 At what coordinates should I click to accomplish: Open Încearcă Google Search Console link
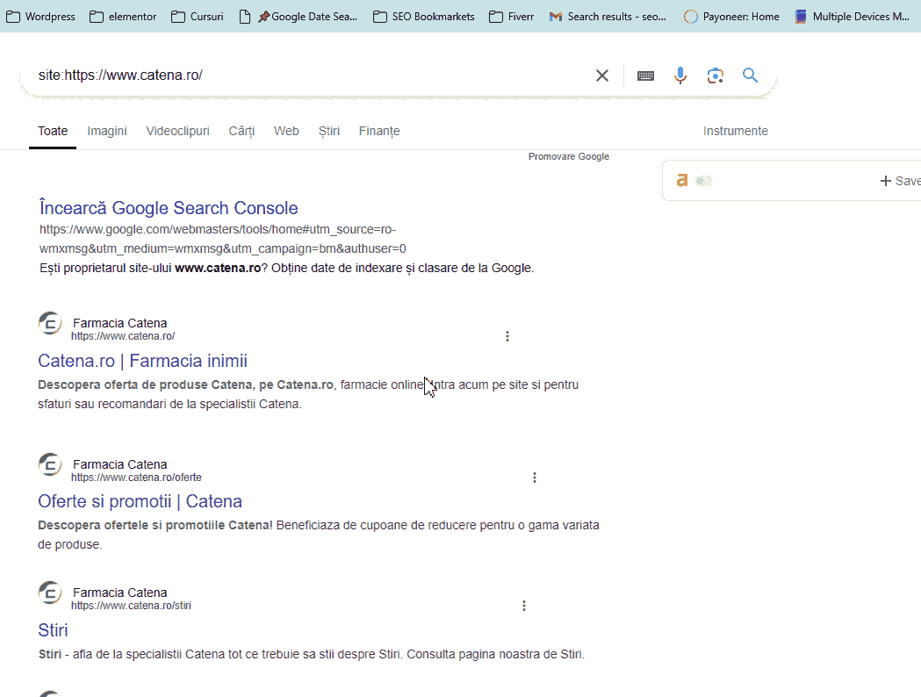(169, 208)
